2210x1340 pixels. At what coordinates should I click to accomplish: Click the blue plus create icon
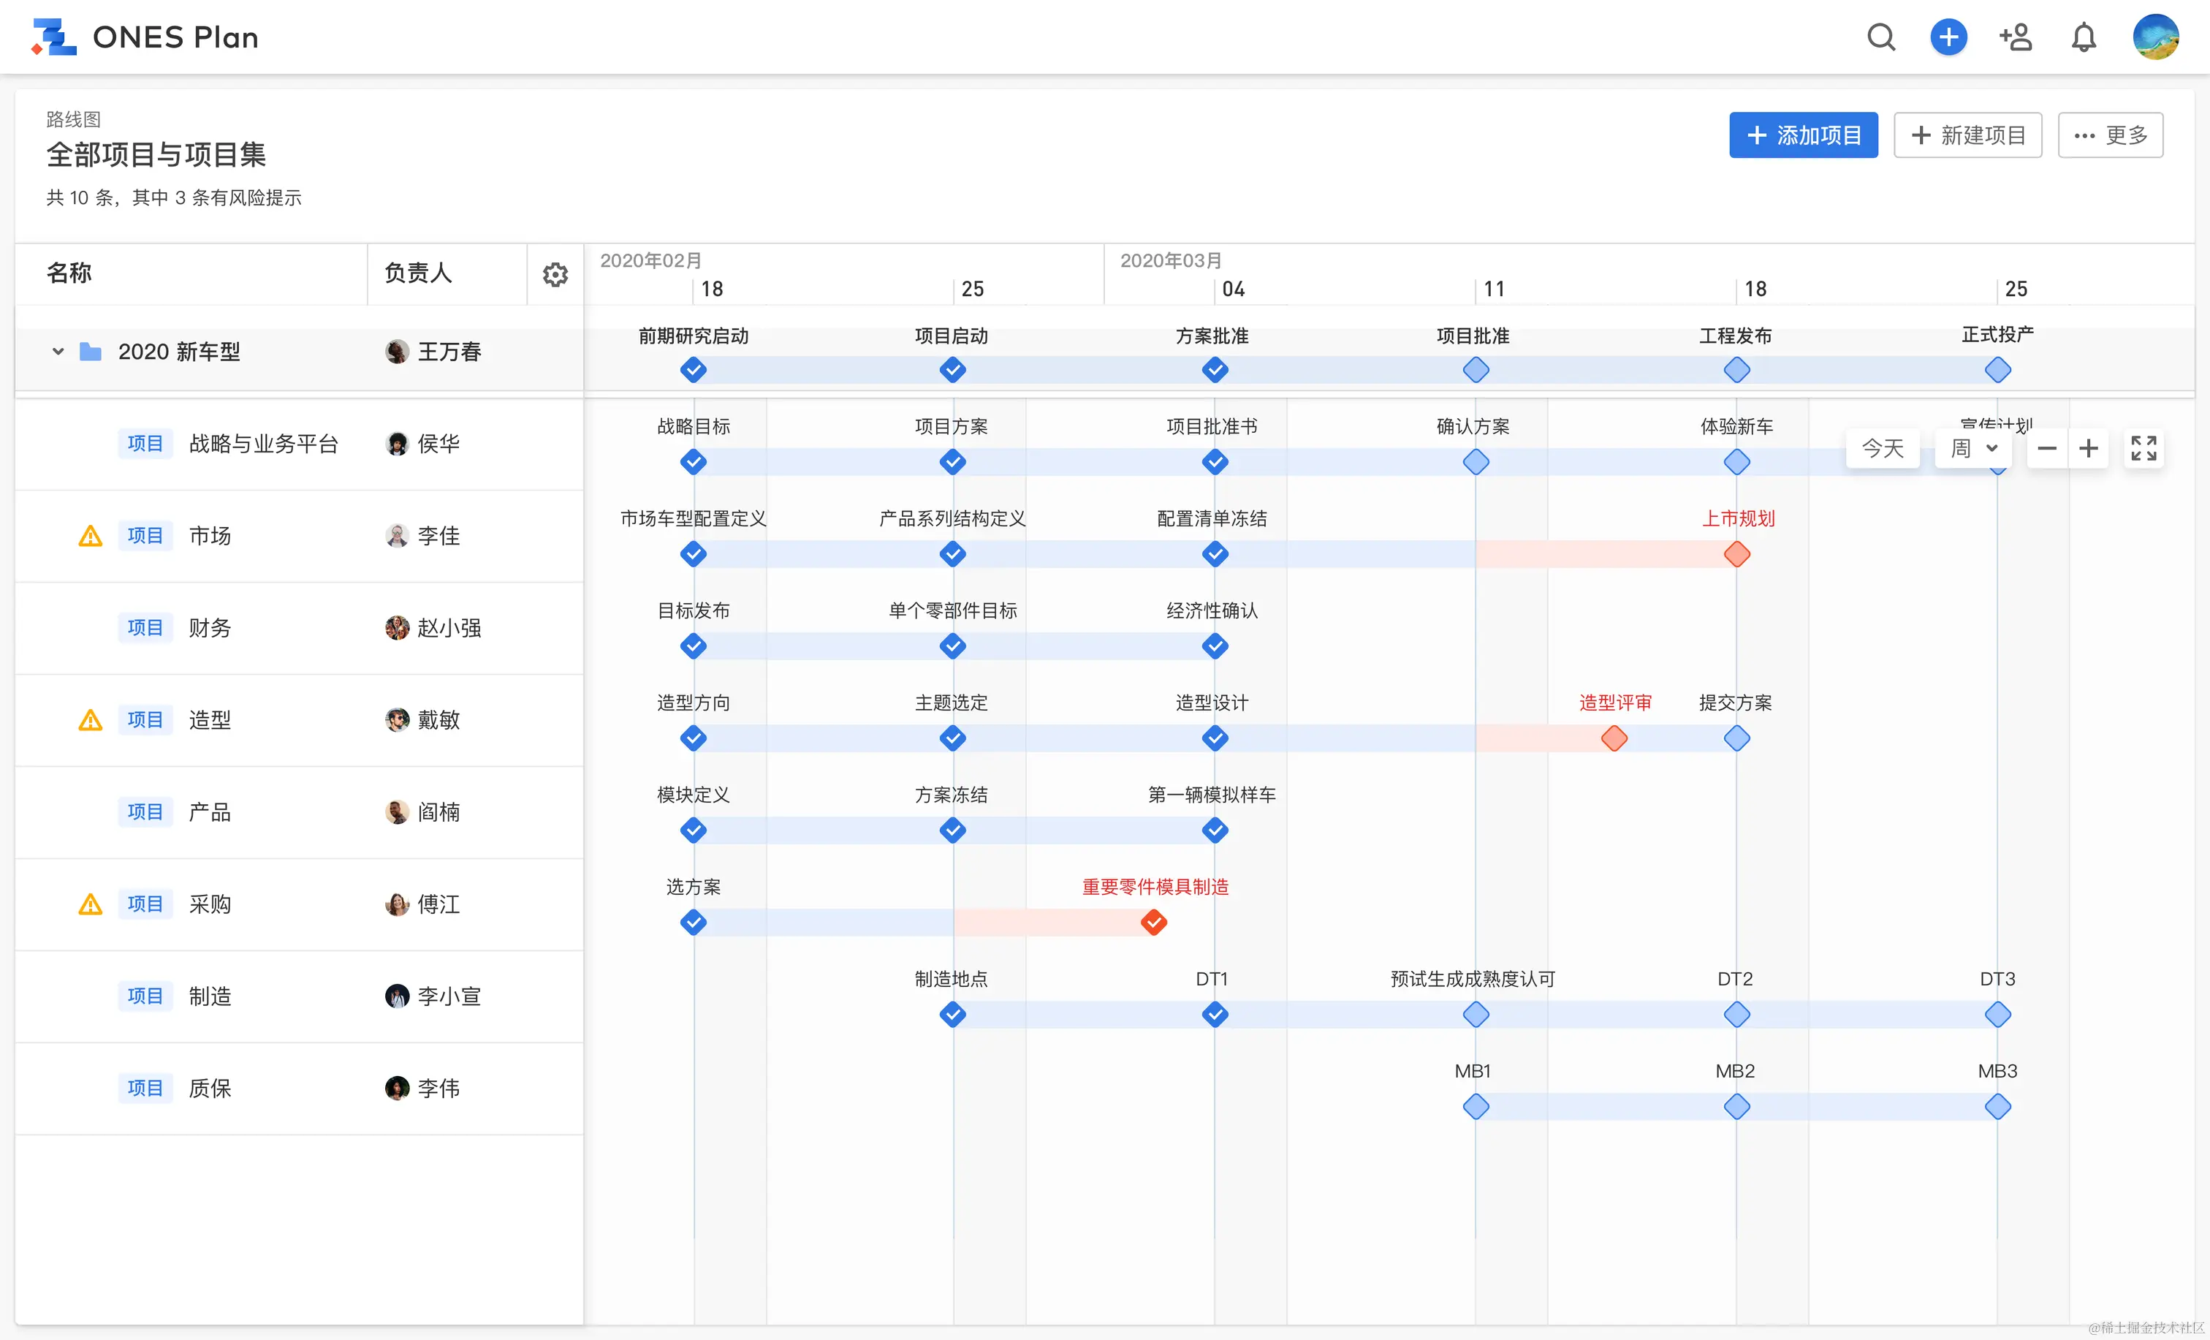(1948, 38)
